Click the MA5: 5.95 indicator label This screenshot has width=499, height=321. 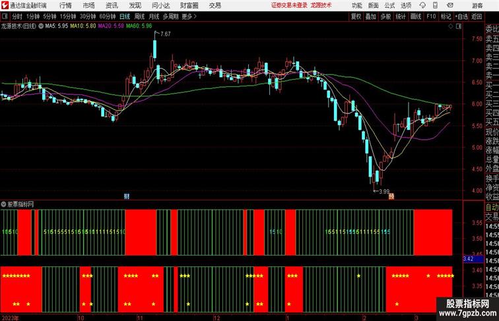click(57, 26)
